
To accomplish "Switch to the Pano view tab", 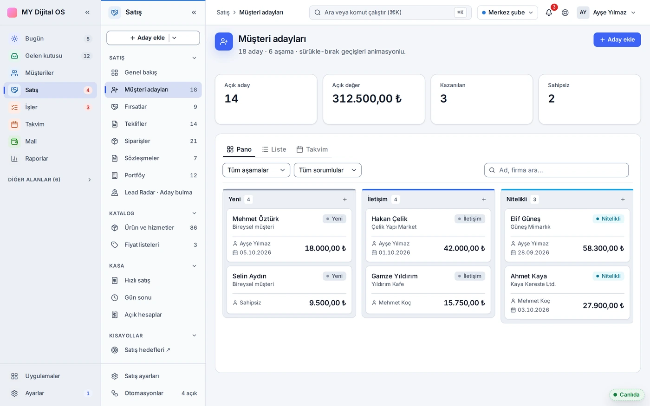I will click(239, 149).
